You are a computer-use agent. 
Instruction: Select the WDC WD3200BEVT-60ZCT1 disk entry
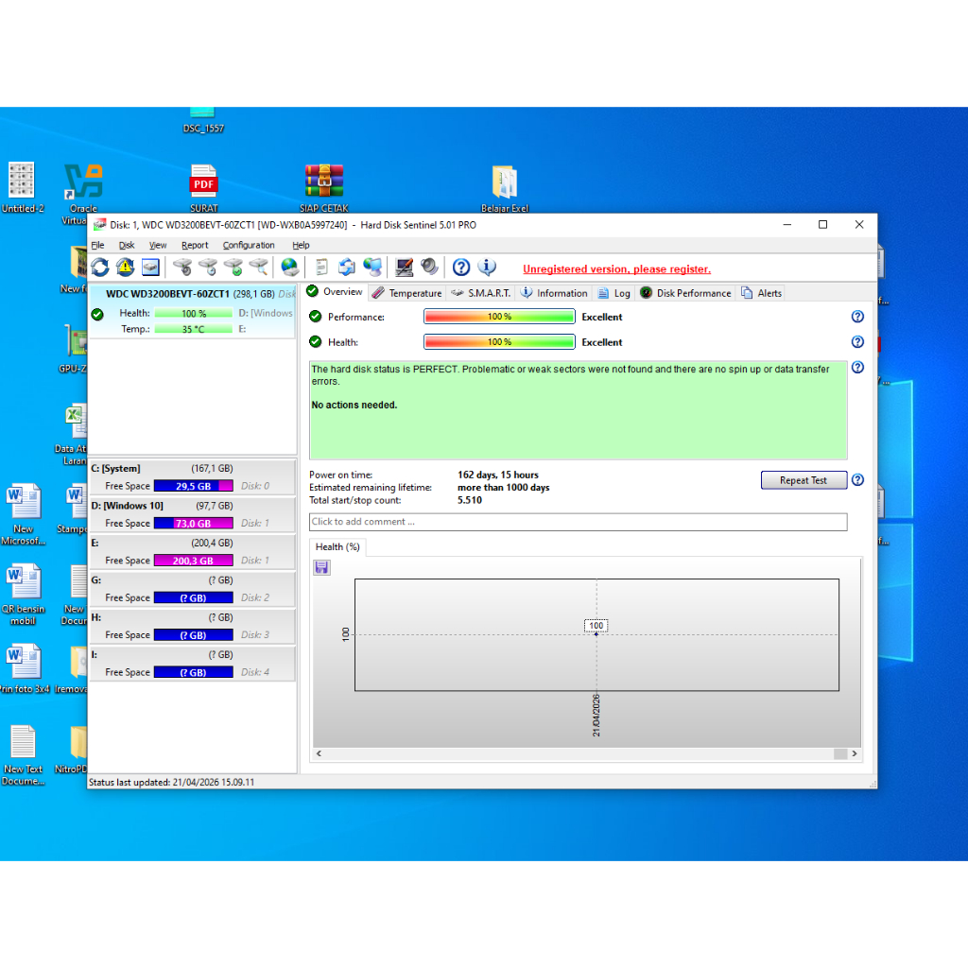click(193, 311)
